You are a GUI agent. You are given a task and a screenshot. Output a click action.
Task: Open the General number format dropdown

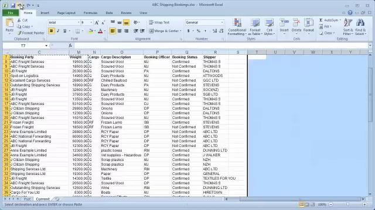point(221,22)
